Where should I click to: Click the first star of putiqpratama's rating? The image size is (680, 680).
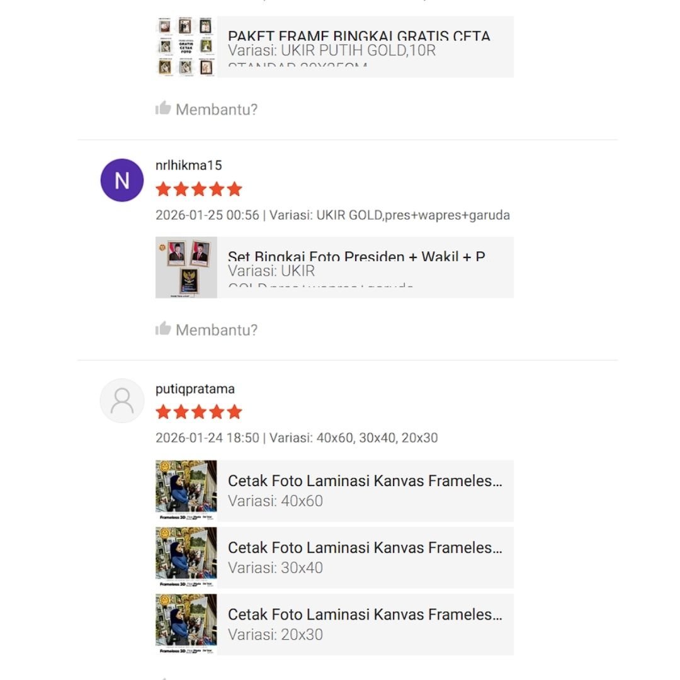[163, 412]
